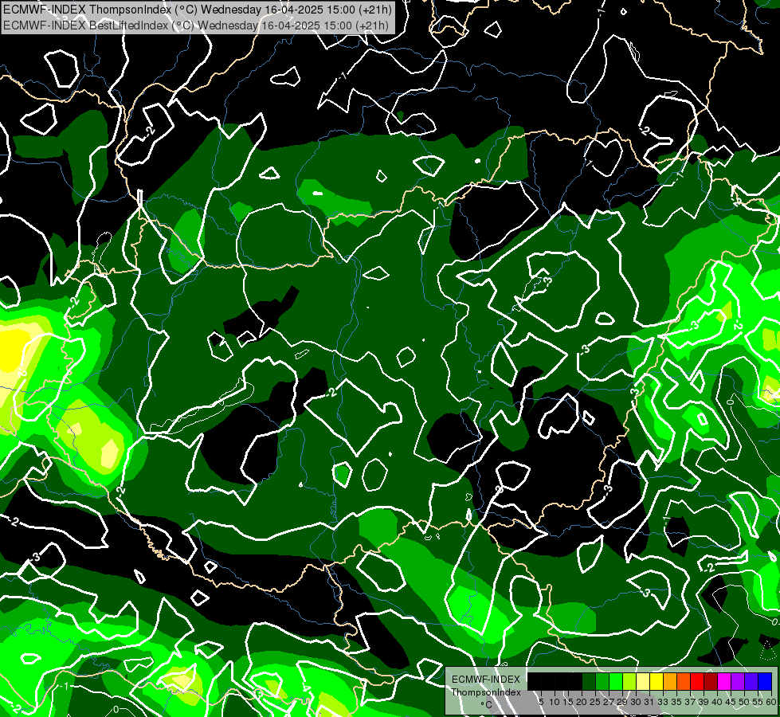Click the BestLiftedIndex title line at top
780x717 pixels.
[196, 25]
